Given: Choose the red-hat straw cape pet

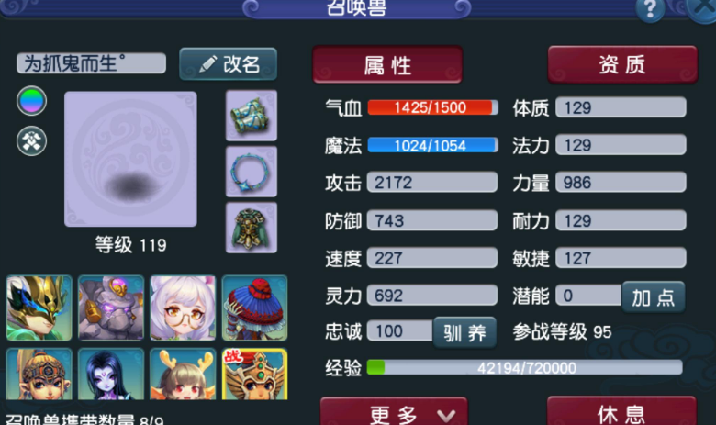Looking at the screenshot, I should 255,308.
